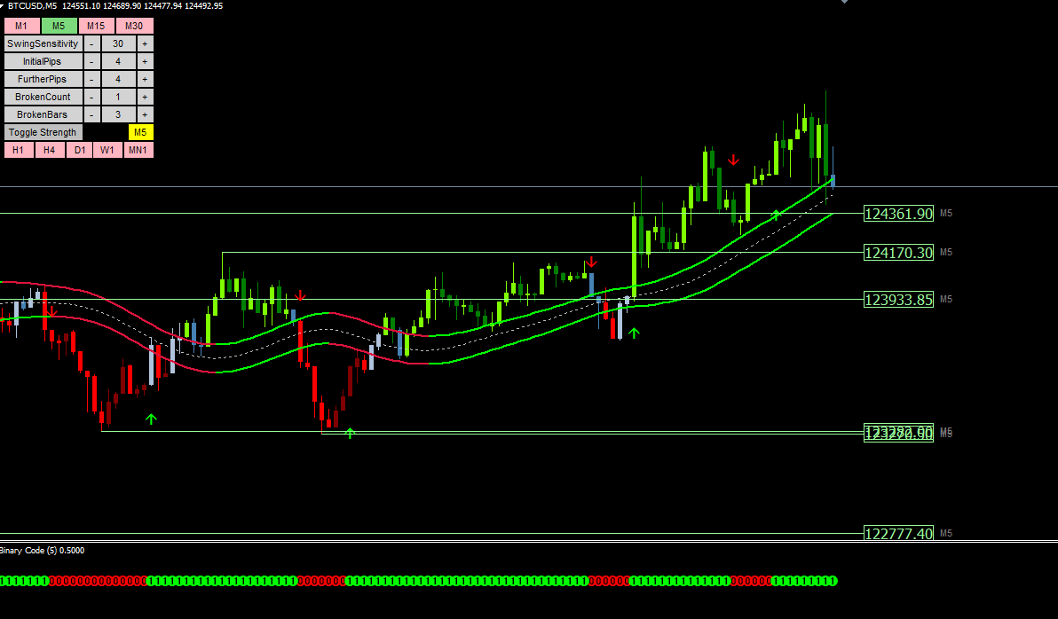Decrement the BrokenBars value
The height and width of the screenshot is (619, 1058).
pos(91,114)
